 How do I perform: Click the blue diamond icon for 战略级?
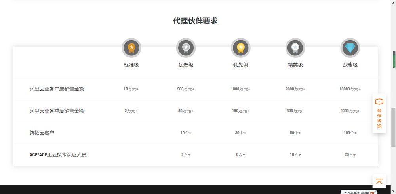350,48
